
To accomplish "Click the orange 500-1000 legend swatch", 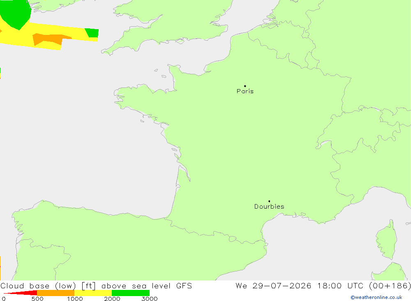I will point(55,293).
